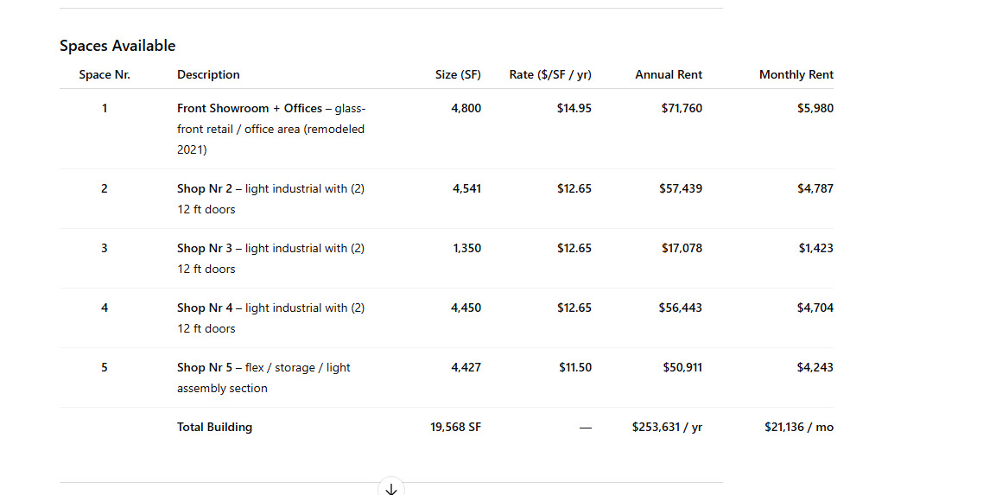Click the 19,568 SF total size

[455, 427]
